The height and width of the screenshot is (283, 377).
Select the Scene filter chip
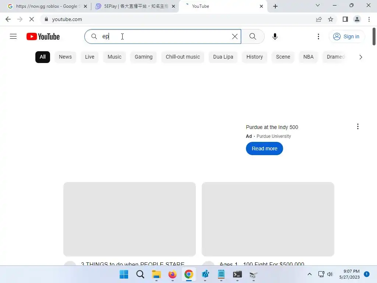pyautogui.click(x=283, y=57)
